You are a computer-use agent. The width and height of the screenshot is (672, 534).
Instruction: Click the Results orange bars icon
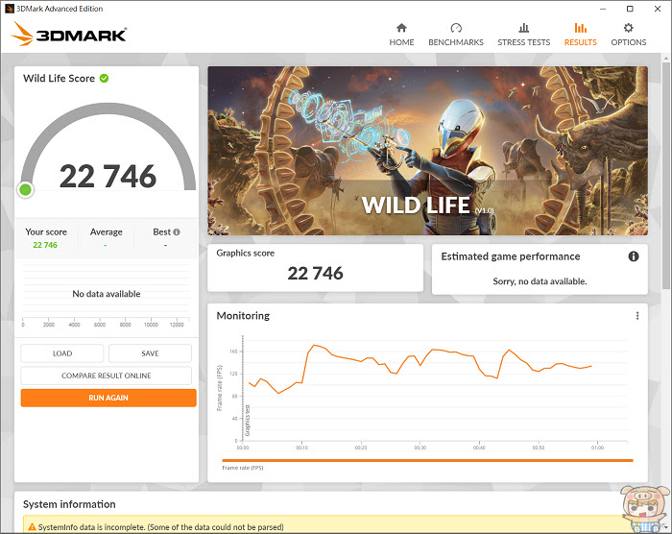coord(581,28)
